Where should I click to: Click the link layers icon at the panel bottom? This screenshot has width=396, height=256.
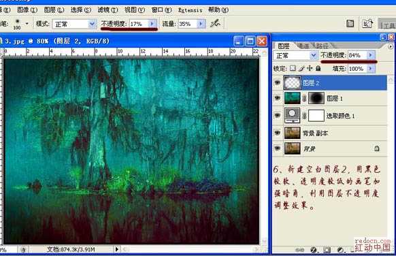pyautogui.click(x=300, y=250)
